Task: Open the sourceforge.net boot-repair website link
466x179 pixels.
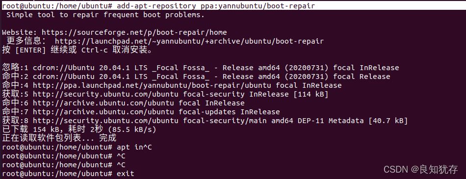Action: pyautogui.click(x=134, y=32)
